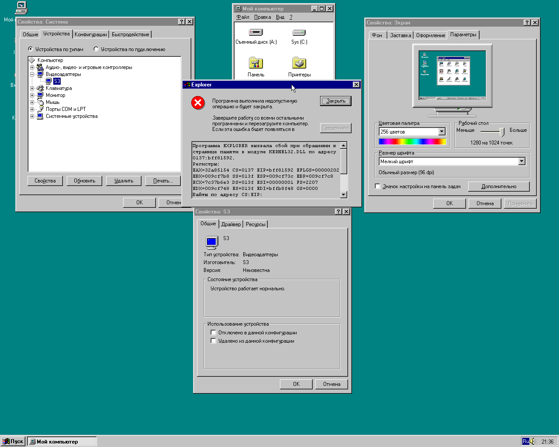Click the Видеоадаптеры category icon
Image resolution: width=559 pixels, height=447 pixels.
(40, 74)
